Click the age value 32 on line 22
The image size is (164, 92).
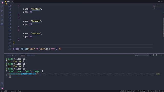(31, 37)
